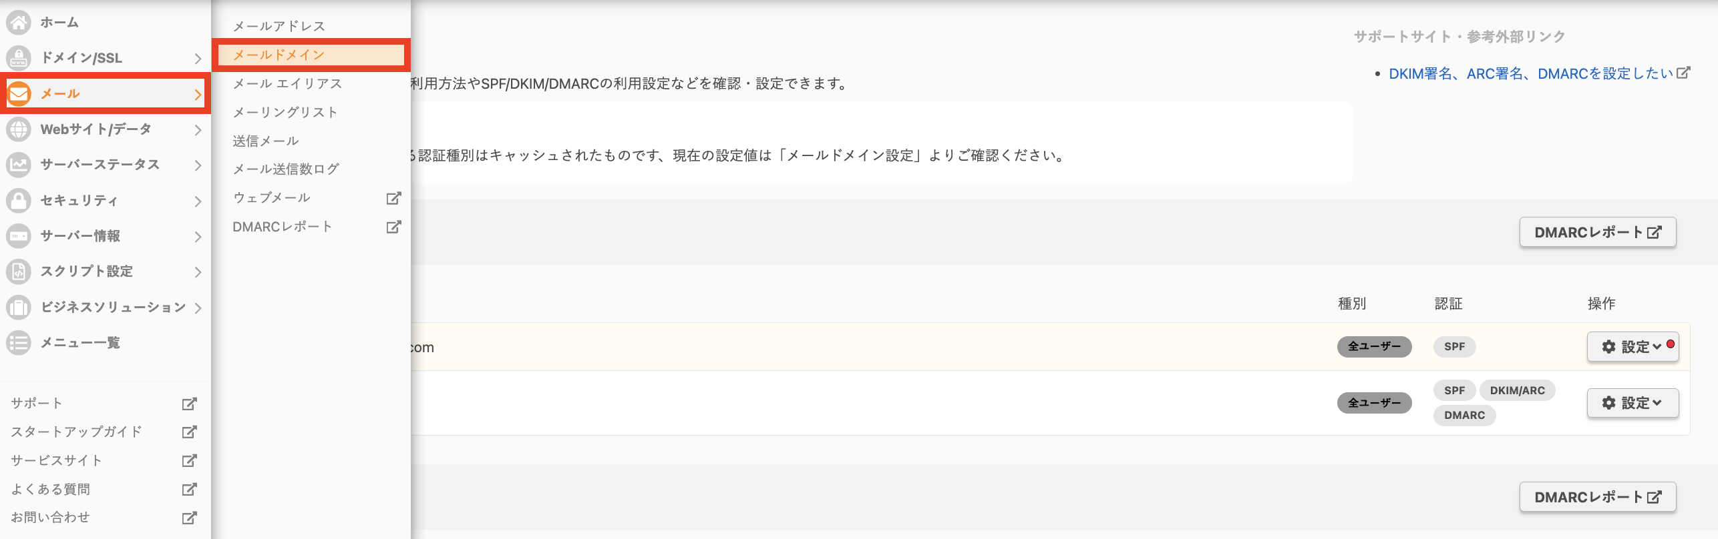Image resolution: width=1718 pixels, height=539 pixels.
Task: Click the Home house icon in the sidebar
Action: coord(19,23)
